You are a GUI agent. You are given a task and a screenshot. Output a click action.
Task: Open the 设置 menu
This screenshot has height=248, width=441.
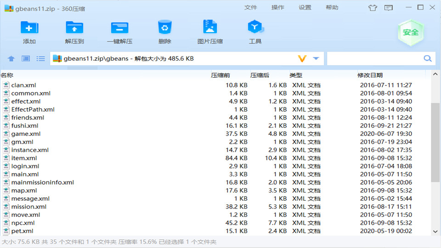coord(305,8)
